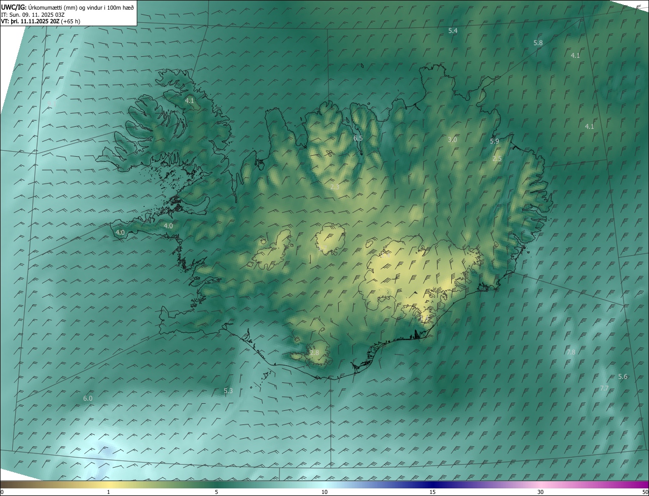Select the 7.7 value label

tap(604, 388)
